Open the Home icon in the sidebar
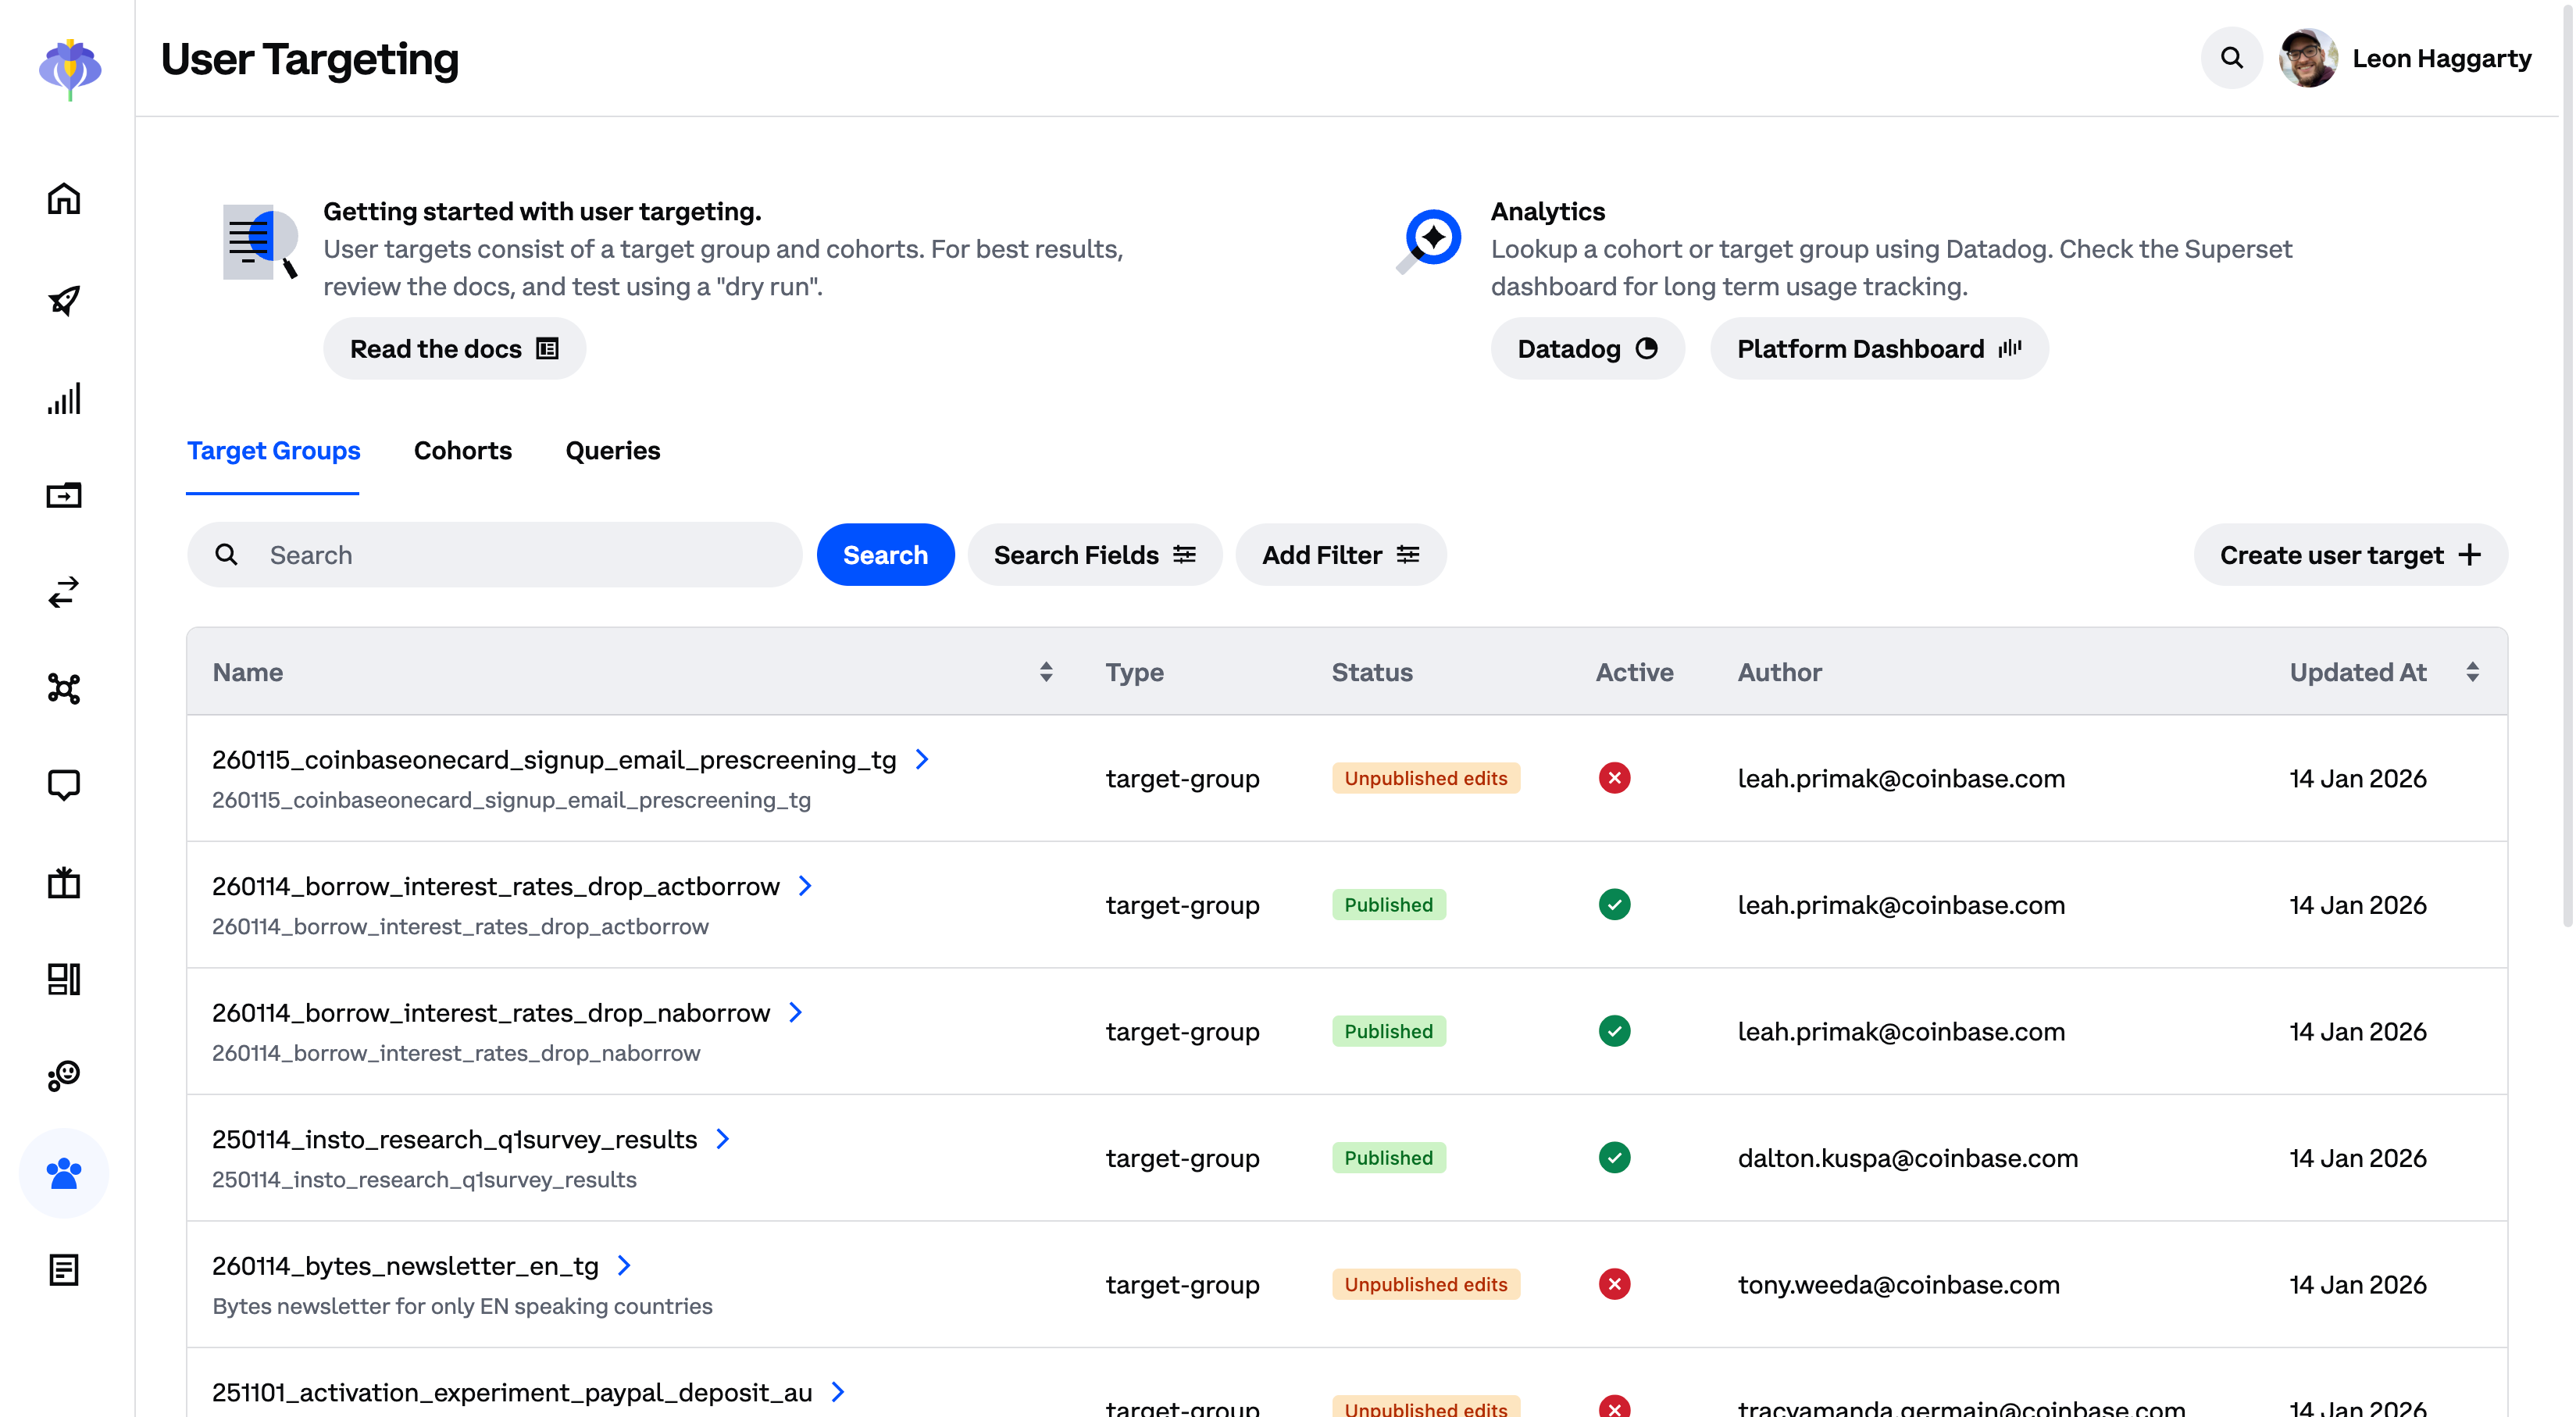The width and height of the screenshot is (2576, 1417). tap(64, 199)
